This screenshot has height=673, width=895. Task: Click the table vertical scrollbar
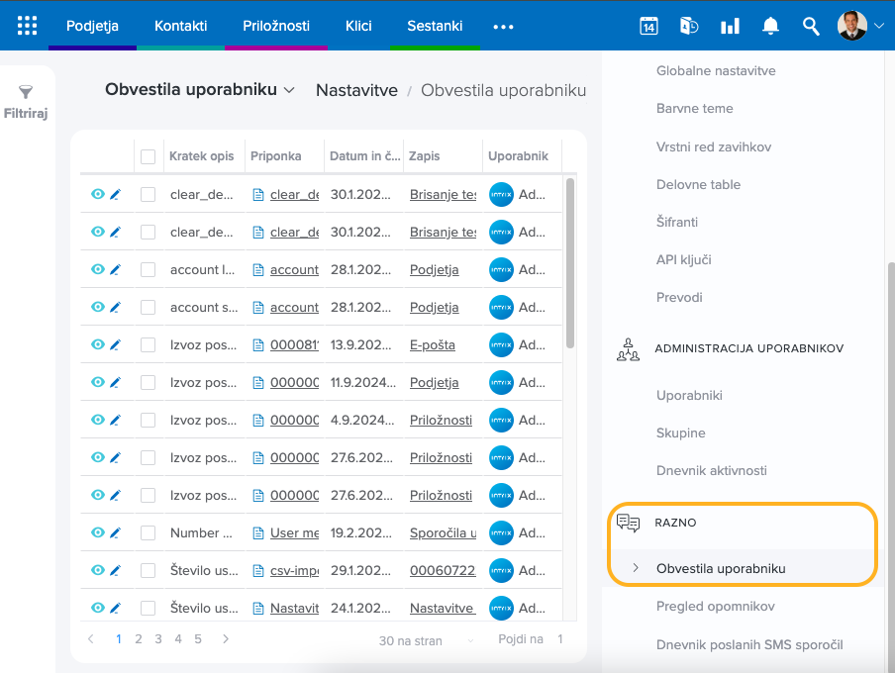pyautogui.click(x=569, y=262)
